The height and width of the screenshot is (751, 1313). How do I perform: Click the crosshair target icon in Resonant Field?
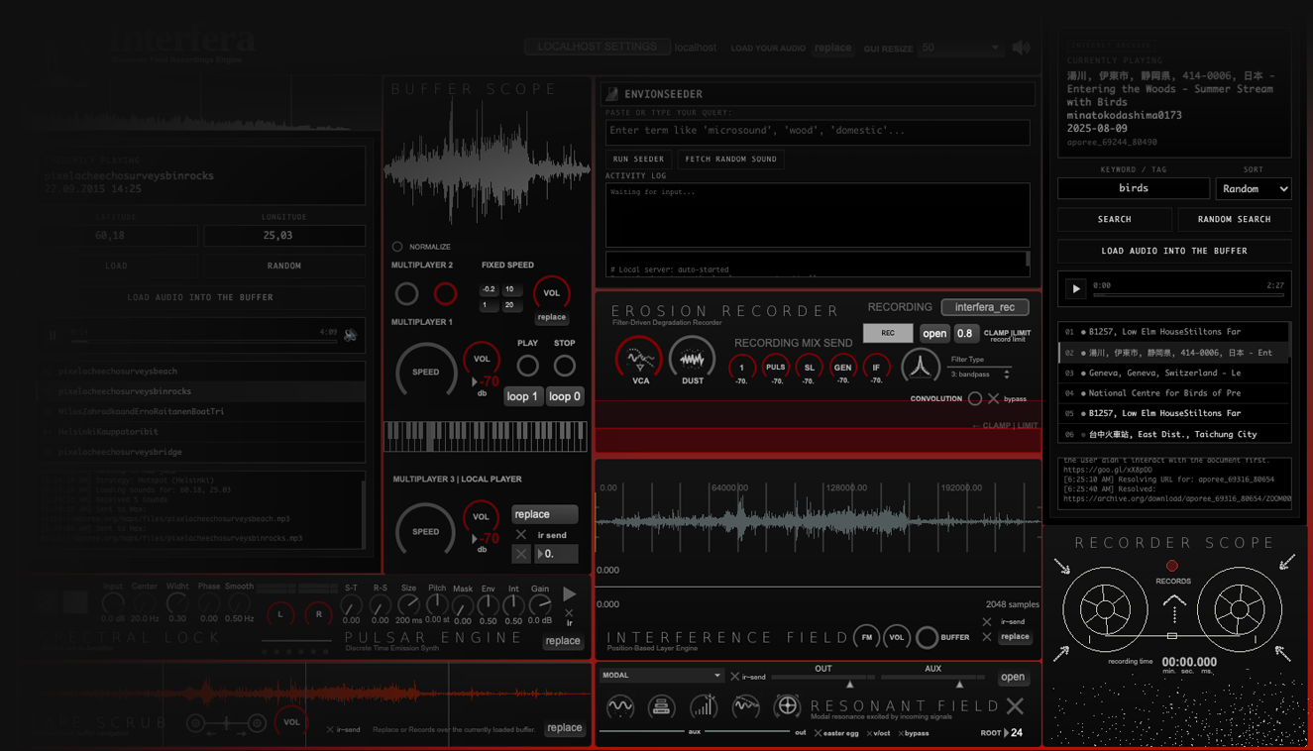click(787, 706)
